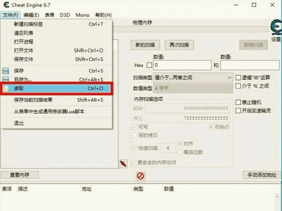Click the folder icon beside 读取
The height and width of the screenshot is (211, 282).
6,88
